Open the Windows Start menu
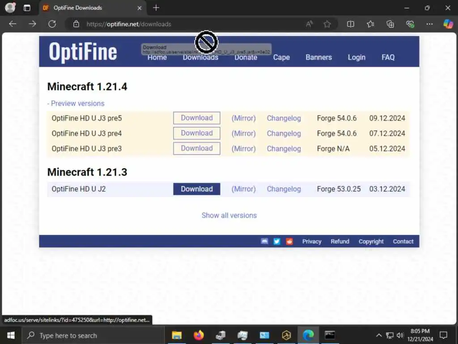458x344 pixels. [11, 335]
